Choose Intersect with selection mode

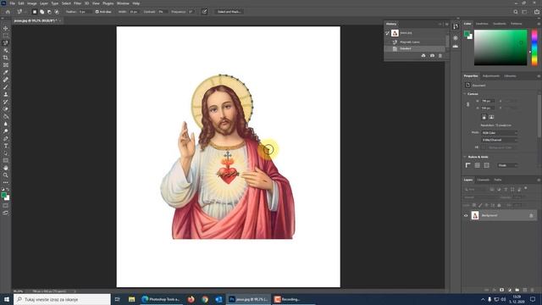(x=57, y=12)
